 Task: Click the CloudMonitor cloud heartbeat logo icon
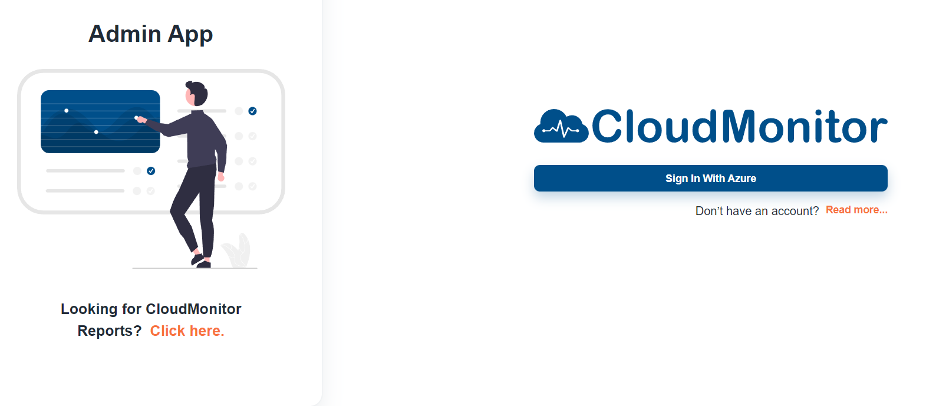click(561, 126)
